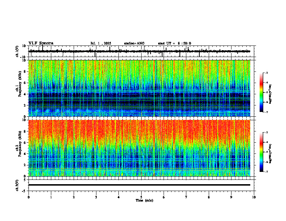Select the date text "Jul 1, 2025"
Image resolution: width=286 pixels, height=221 pixels.
point(101,43)
